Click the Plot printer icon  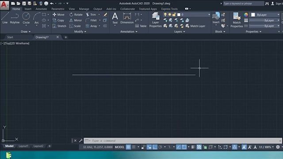(46, 4)
